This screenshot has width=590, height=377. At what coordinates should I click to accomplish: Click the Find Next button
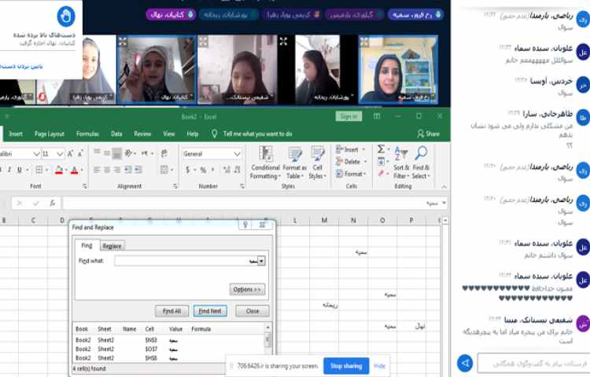(210, 311)
